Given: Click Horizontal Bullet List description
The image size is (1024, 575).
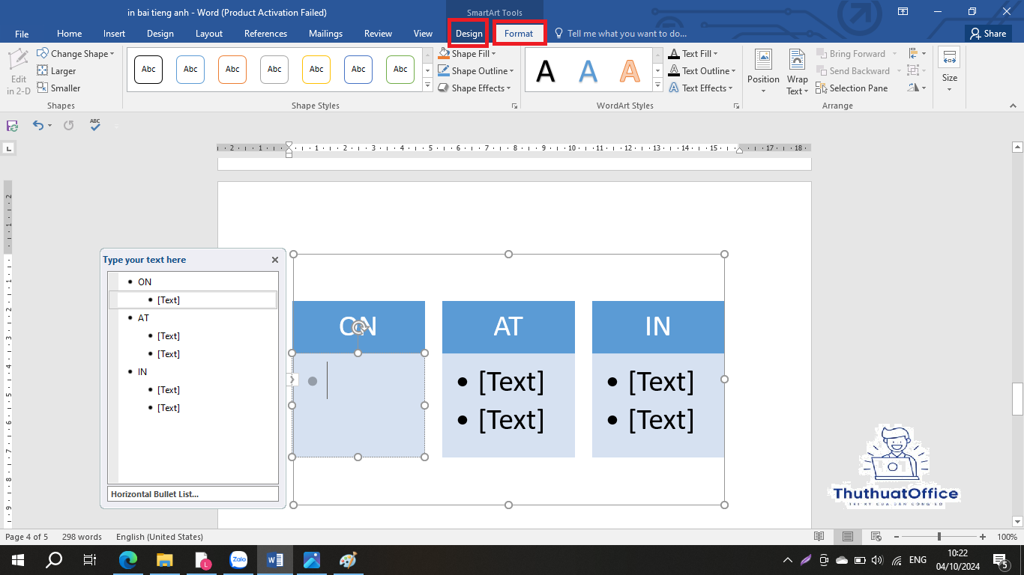Looking at the screenshot, I should [193, 494].
